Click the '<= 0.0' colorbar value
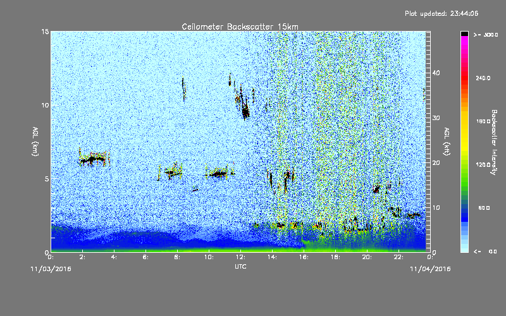This screenshot has width=506, height=316. click(485, 252)
